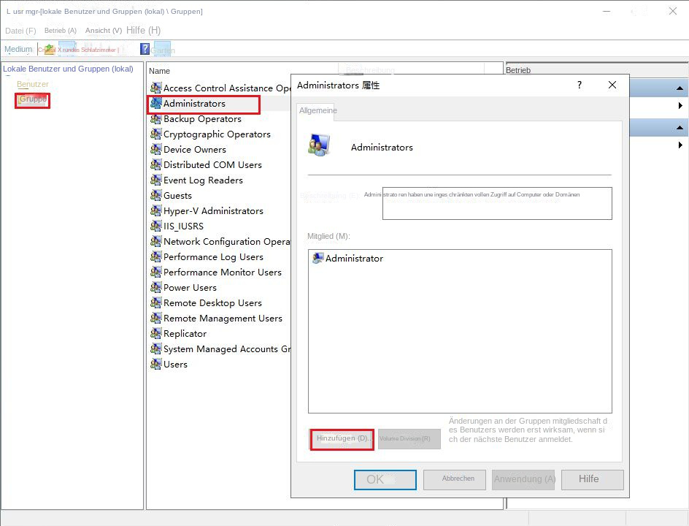Screen dimensions: 689x526
Task: Open the Betrieb menu
Action: pyautogui.click(x=60, y=30)
